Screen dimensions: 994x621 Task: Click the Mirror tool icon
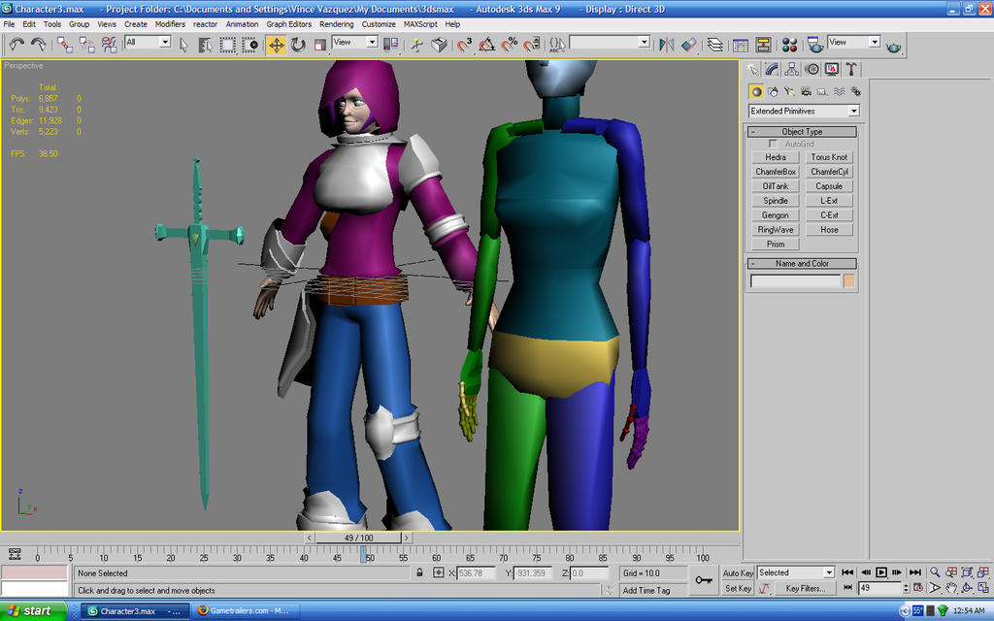tap(666, 45)
